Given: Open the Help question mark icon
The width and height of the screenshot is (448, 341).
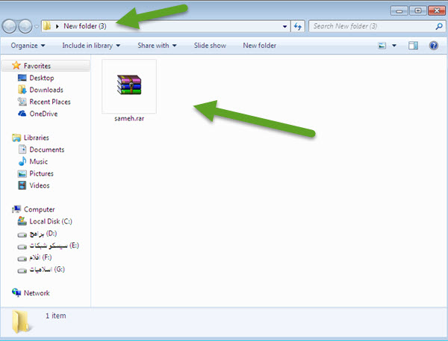Looking at the screenshot, I should [433, 46].
